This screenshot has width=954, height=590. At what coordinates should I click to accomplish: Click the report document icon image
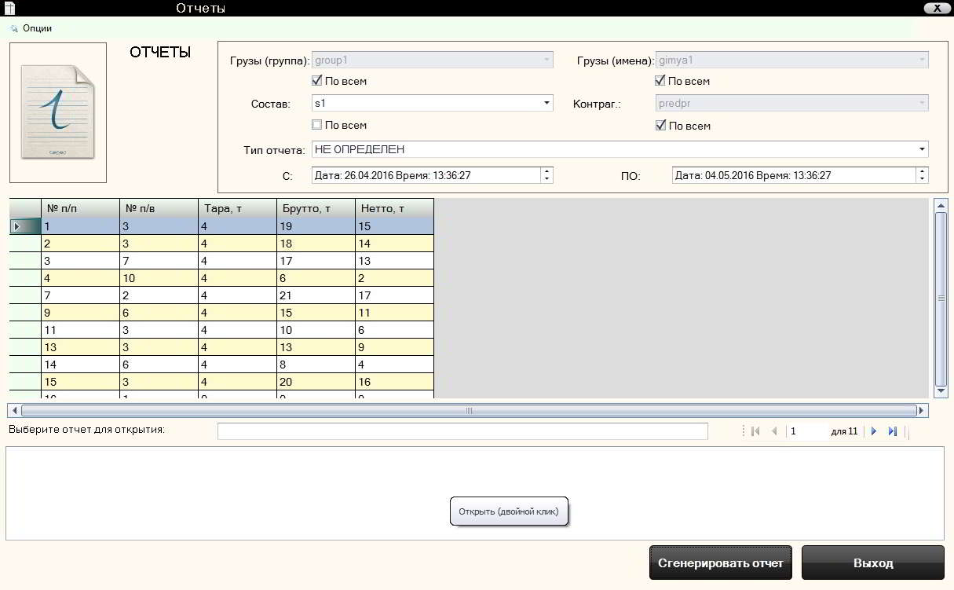[58, 112]
